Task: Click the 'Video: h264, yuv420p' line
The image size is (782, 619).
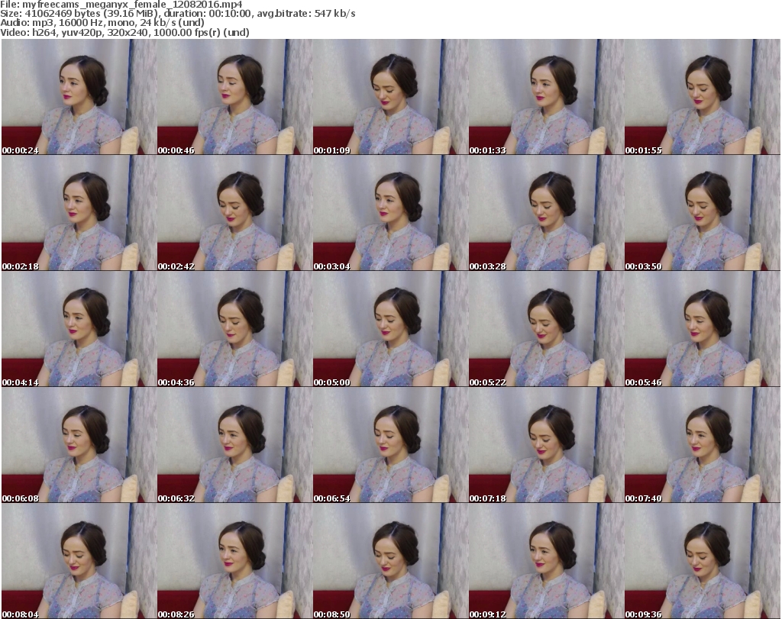Action: click(x=124, y=32)
